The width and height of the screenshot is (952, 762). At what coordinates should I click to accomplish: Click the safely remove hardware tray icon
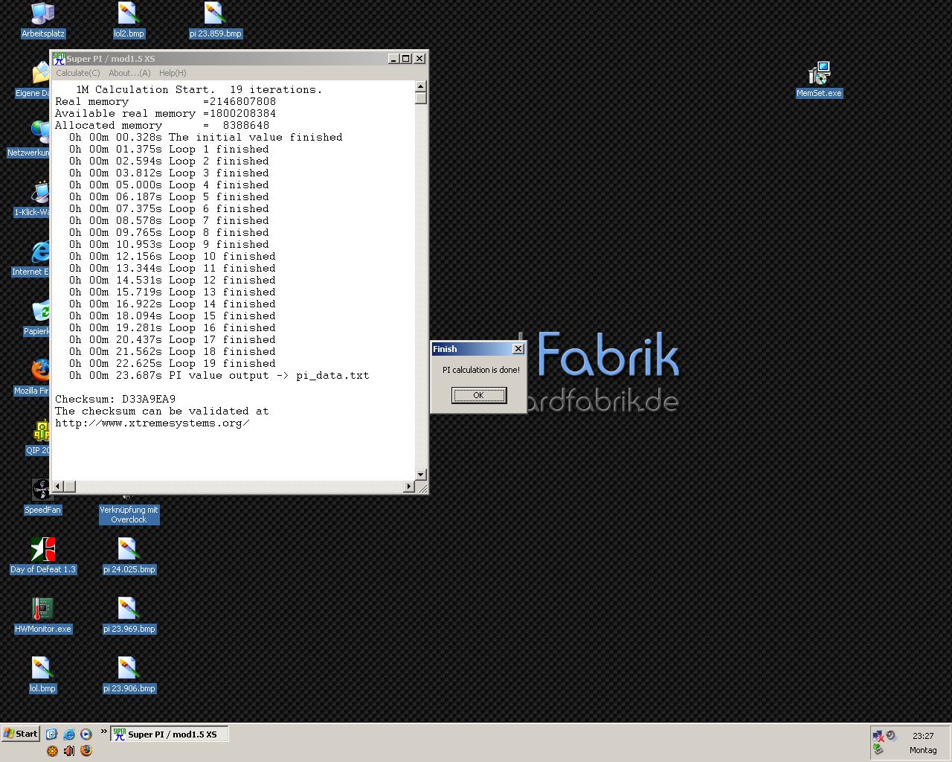click(x=878, y=749)
